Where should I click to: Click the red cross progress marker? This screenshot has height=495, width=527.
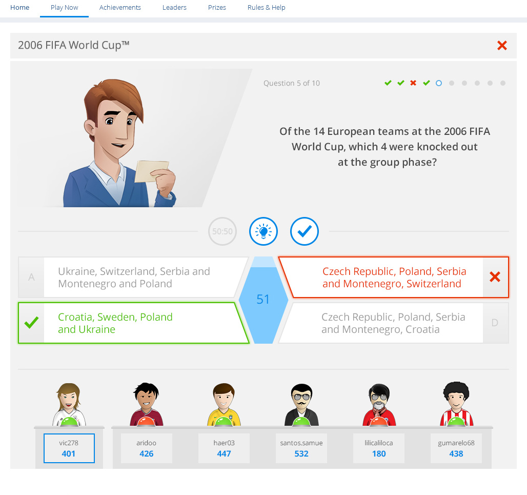[413, 83]
